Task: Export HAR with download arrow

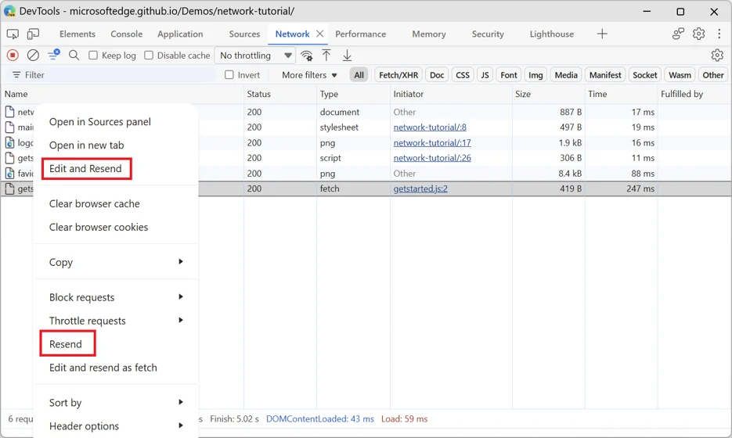Action: 347,56
